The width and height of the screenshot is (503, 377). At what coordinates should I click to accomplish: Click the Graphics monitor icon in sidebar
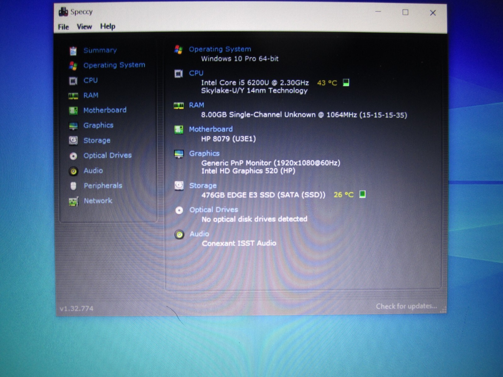(73, 126)
